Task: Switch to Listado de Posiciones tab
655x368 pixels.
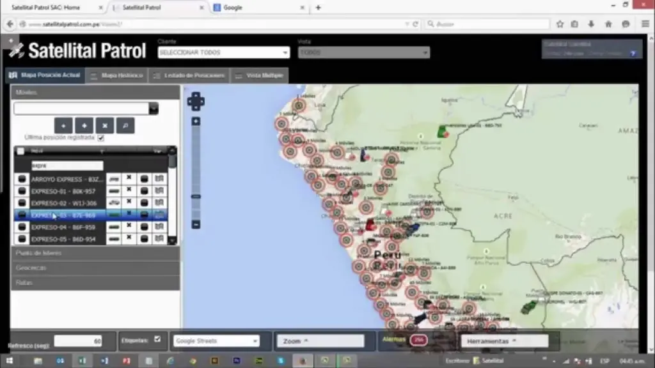Action: pos(189,75)
